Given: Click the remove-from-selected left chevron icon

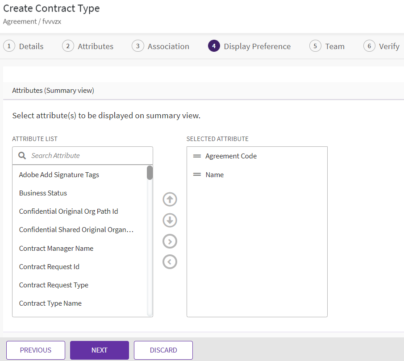Looking at the screenshot, I should tap(170, 262).
